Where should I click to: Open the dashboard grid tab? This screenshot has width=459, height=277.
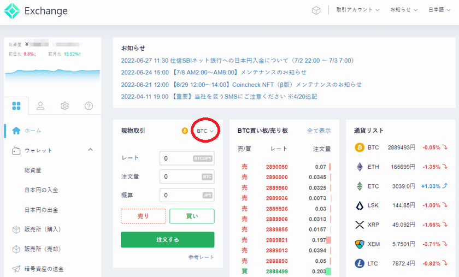16,105
